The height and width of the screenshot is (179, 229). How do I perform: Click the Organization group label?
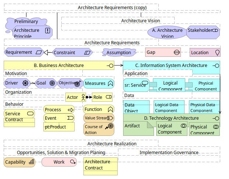[x=18, y=92]
